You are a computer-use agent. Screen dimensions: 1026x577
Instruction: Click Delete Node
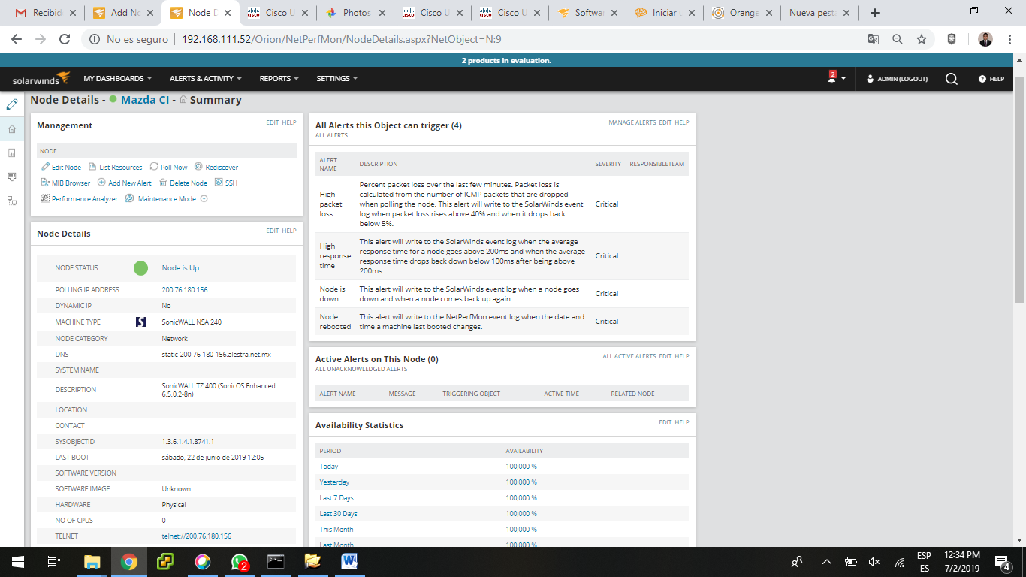183,183
